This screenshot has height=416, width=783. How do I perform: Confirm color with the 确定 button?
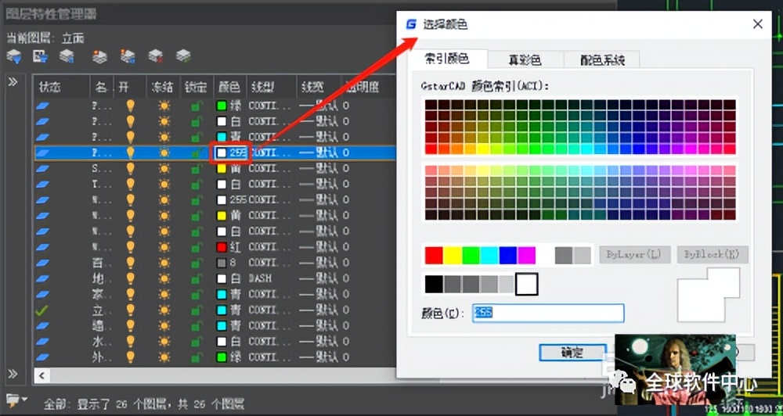pos(572,352)
